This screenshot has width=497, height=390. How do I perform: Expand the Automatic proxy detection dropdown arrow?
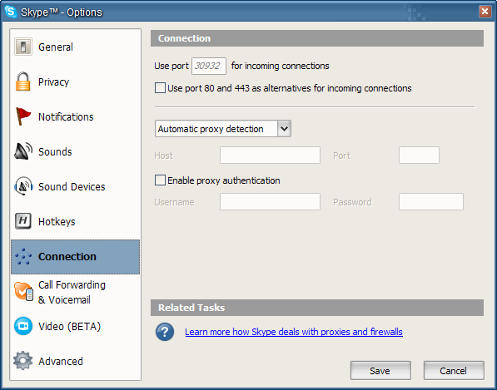[x=285, y=129]
